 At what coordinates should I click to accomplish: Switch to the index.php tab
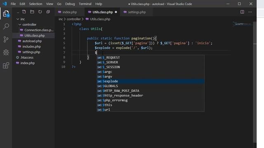70,12
